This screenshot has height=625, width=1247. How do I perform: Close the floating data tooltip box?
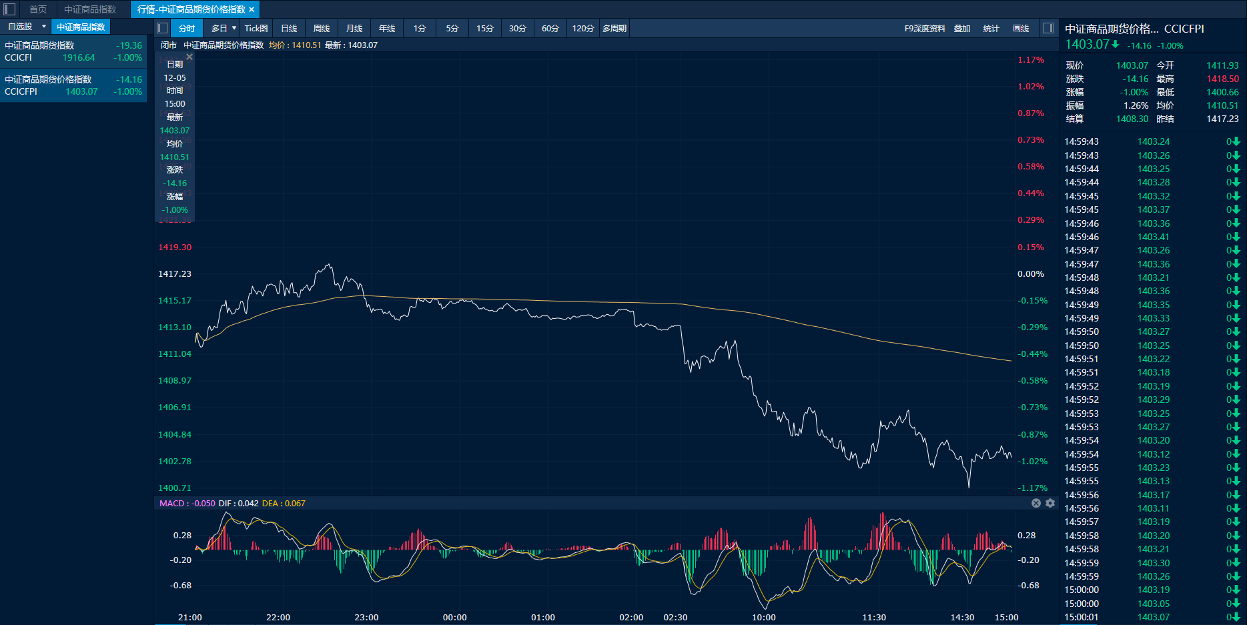(x=189, y=57)
